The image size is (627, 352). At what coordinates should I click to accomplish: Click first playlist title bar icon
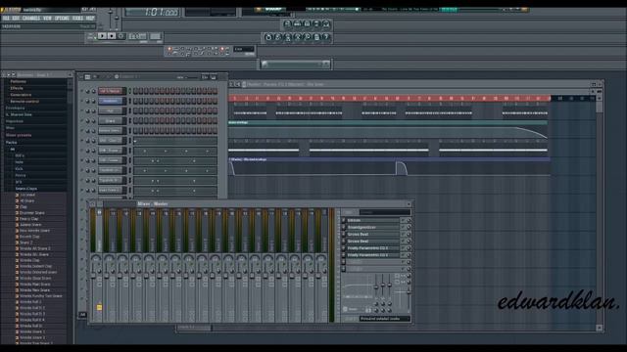click(x=231, y=84)
